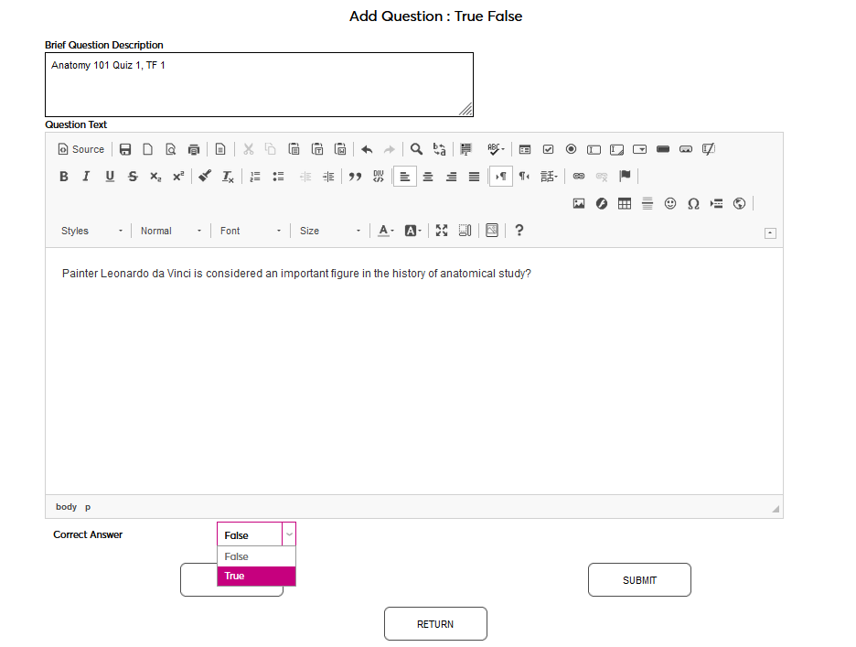Click the RETURN button

coord(435,623)
